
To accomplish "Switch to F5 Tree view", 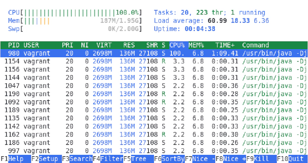I will point(139,159).
